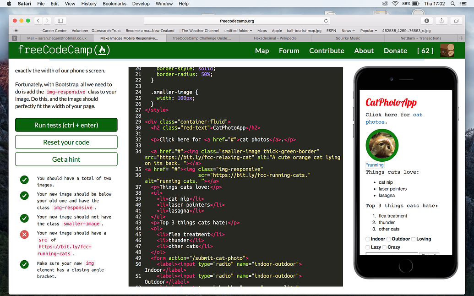The image size is (474, 296).
Task: Select the Indoor radio button
Action: [x=368, y=239]
